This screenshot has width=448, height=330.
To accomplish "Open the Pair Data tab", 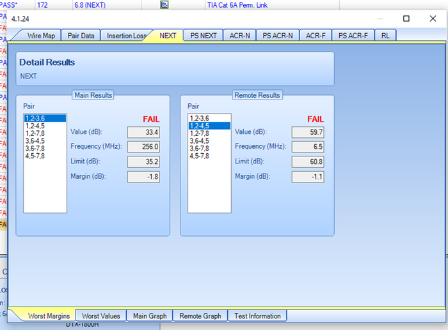I will click(x=81, y=36).
